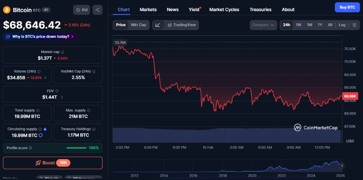This screenshot has height=180, width=363.
Task: Click the 2018 label on range navigator
Action: 223,175
